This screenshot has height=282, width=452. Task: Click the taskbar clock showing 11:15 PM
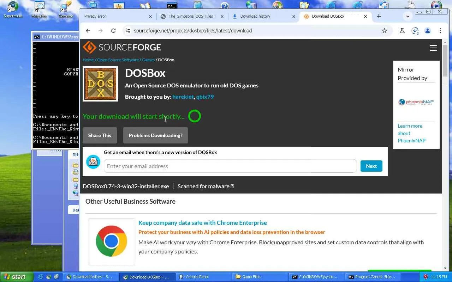pyautogui.click(x=439, y=277)
